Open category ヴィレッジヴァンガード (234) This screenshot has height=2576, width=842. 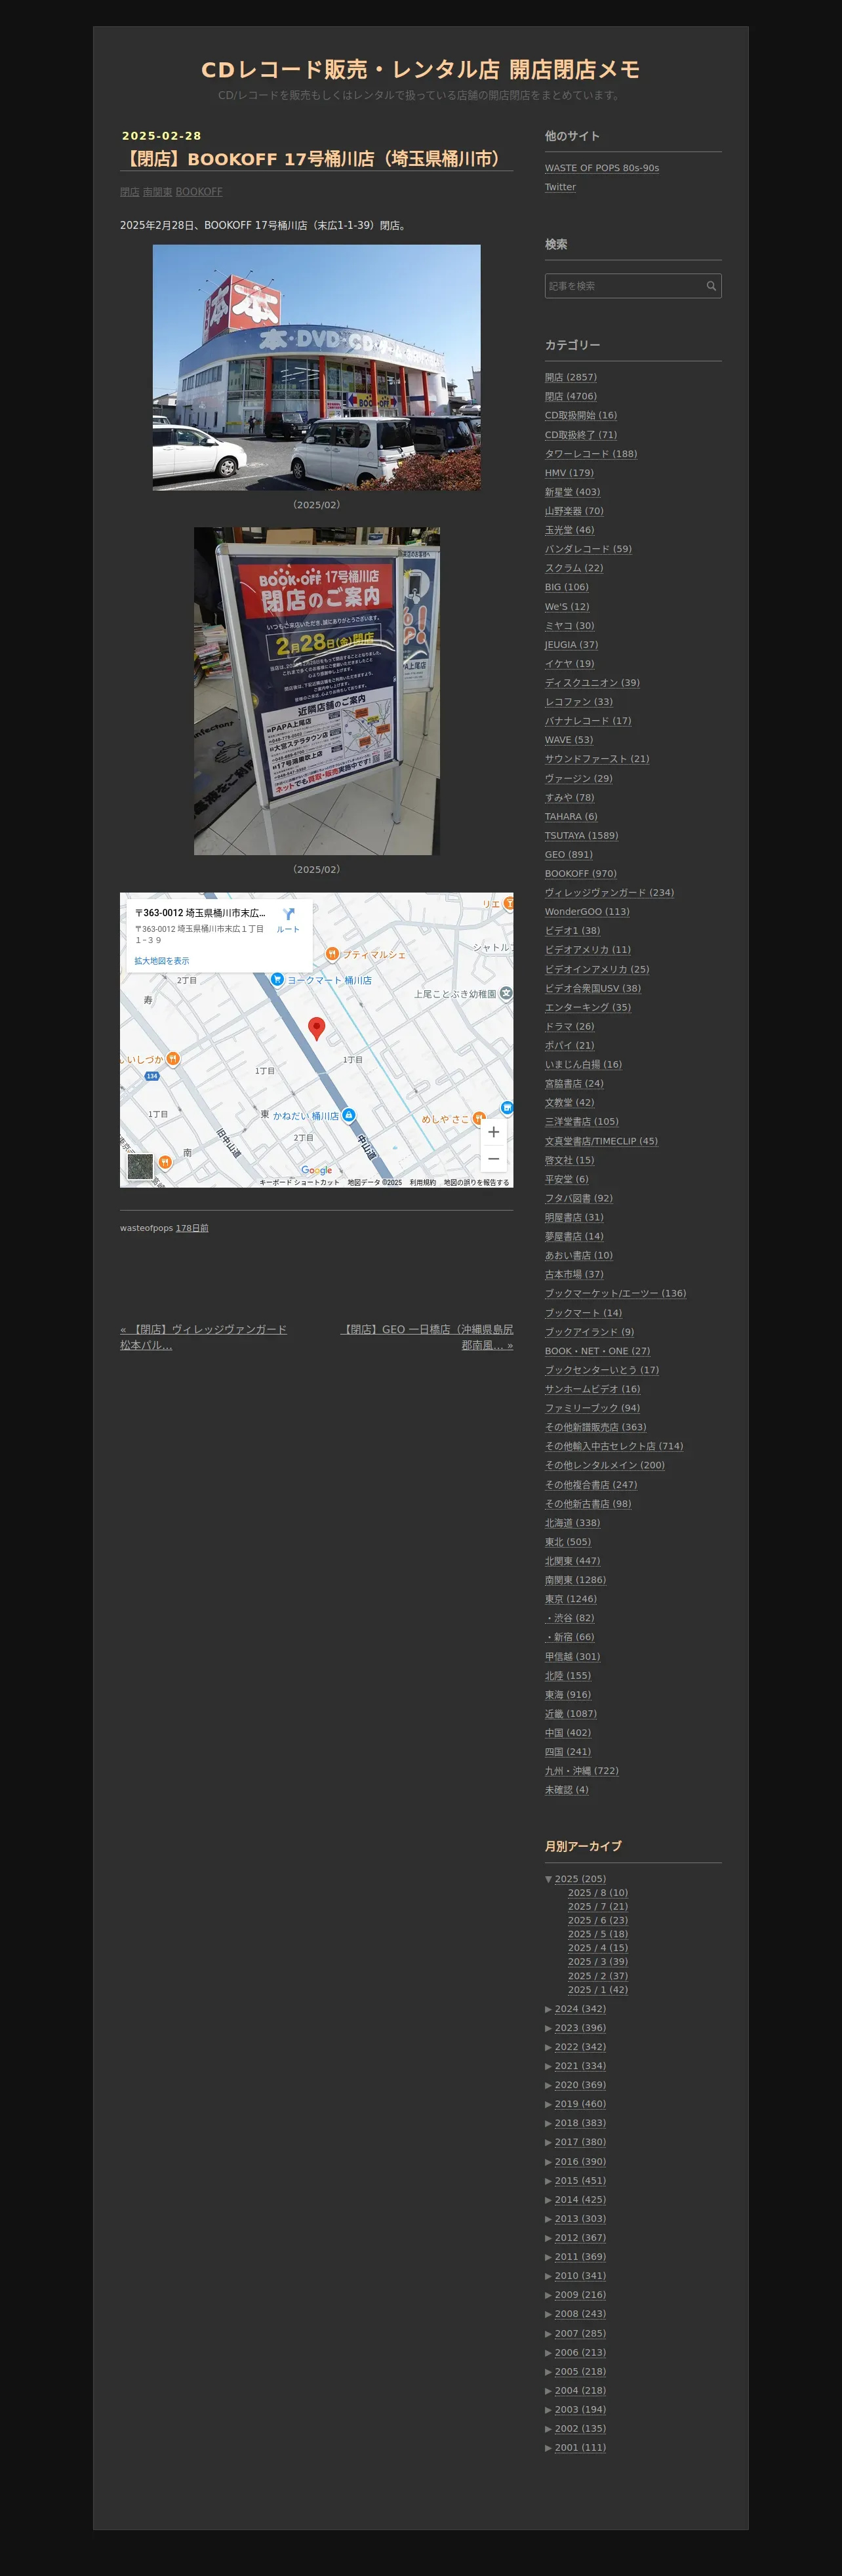click(609, 893)
